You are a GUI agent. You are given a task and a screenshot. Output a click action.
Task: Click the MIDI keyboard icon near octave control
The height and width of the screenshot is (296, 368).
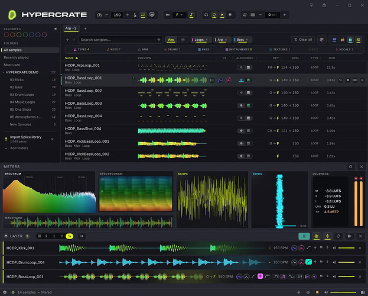click(x=253, y=15)
